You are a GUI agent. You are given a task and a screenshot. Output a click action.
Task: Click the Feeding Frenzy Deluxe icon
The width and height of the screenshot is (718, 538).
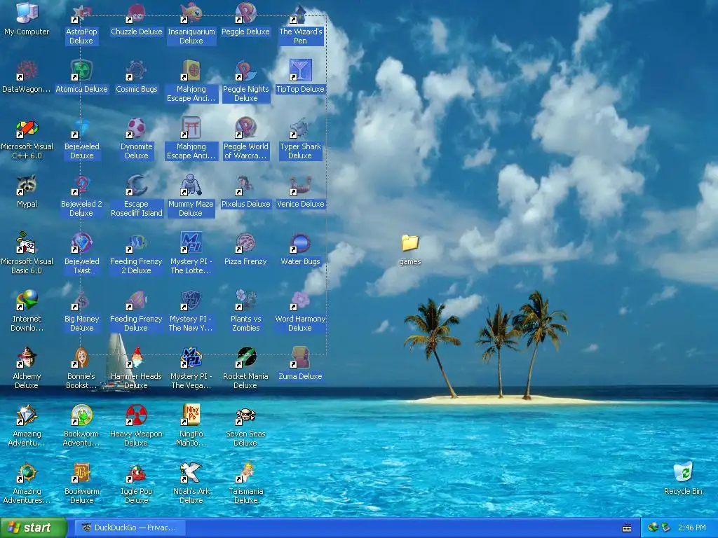click(x=137, y=300)
